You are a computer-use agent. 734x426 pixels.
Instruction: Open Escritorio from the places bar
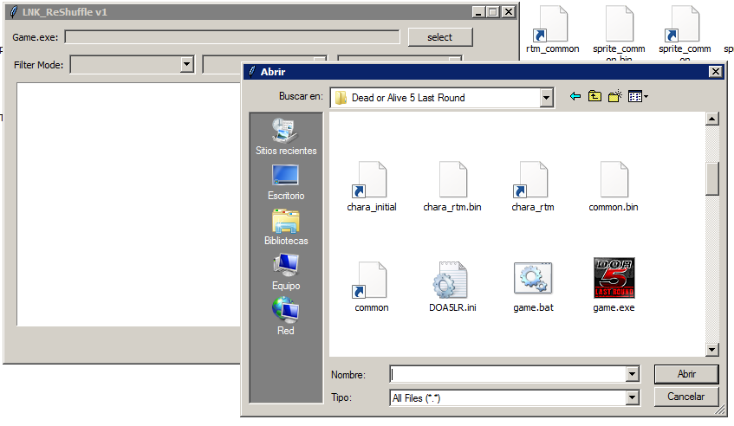point(286,182)
